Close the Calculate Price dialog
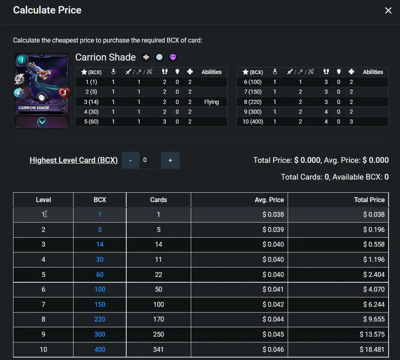 point(388,11)
